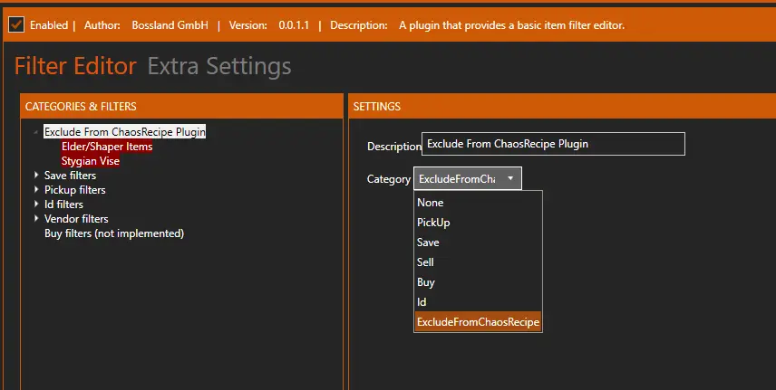Collapse the Exclude From ChaosRecipe Plugin node
Image resolution: width=776 pixels, height=390 pixels.
[x=35, y=132]
